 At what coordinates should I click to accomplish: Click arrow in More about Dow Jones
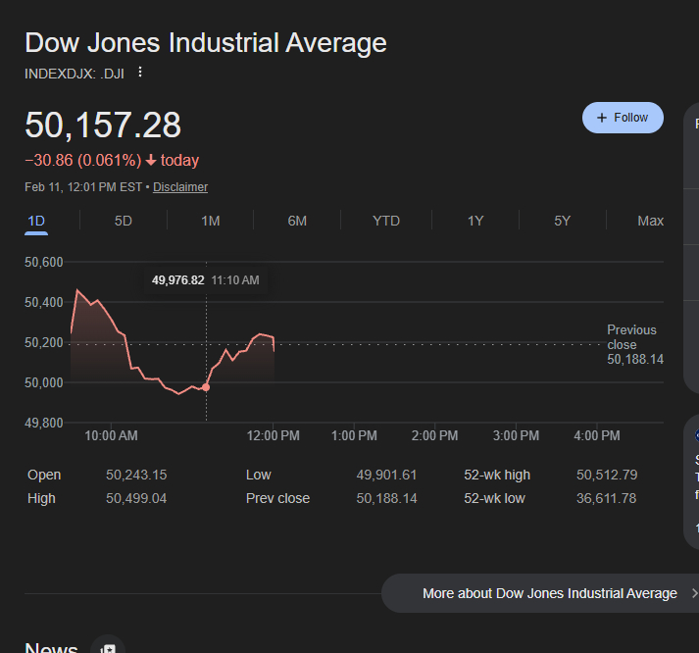coord(694,593)
